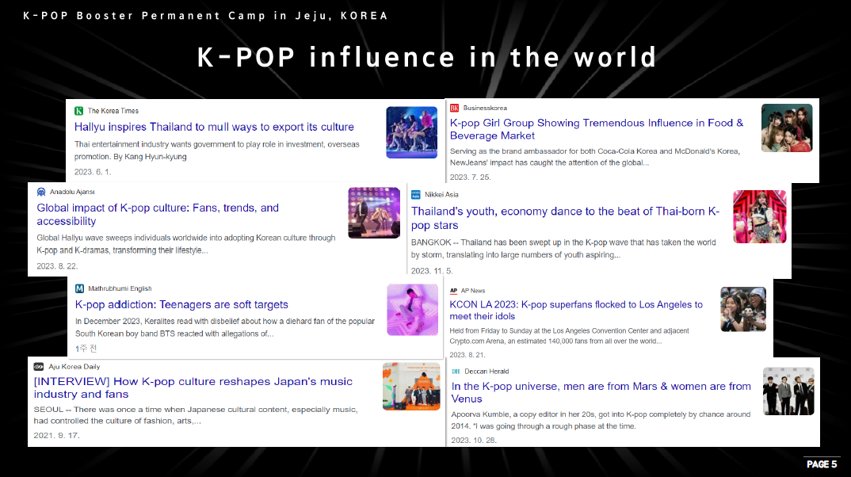Viewport: 851px width, 477px height.
Task: Click snippet 'SEOUL -- There was once a time'
Action: point(196,415)
